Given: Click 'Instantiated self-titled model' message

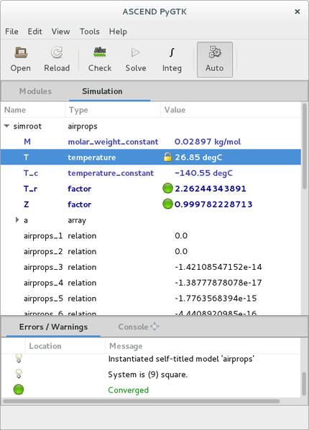Looking at the screenshot, I should (181, 359).
